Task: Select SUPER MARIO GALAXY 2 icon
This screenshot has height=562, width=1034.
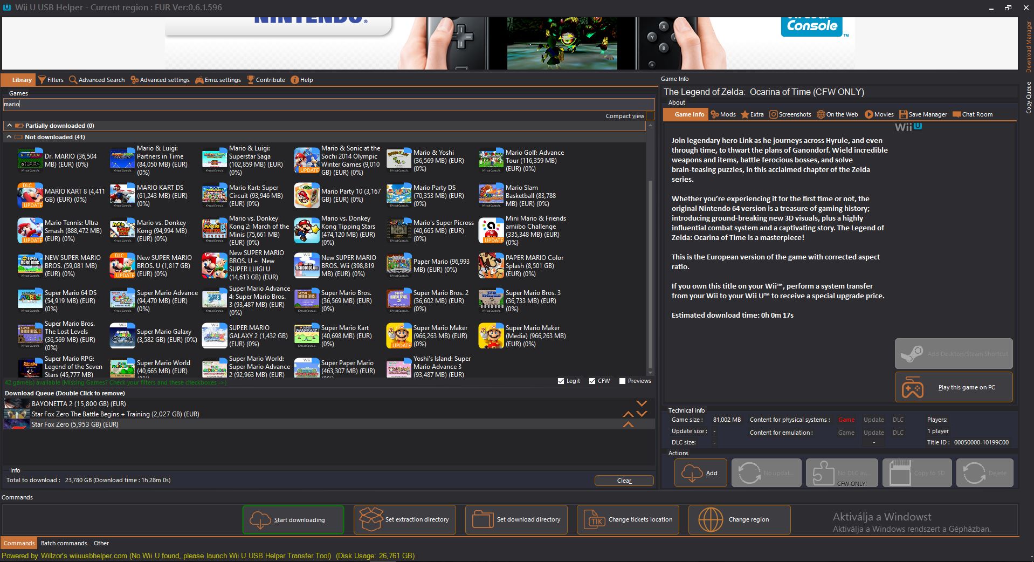Action: click(215, 335)
